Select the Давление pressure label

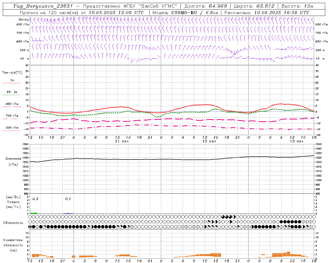[x=12, y=159]
